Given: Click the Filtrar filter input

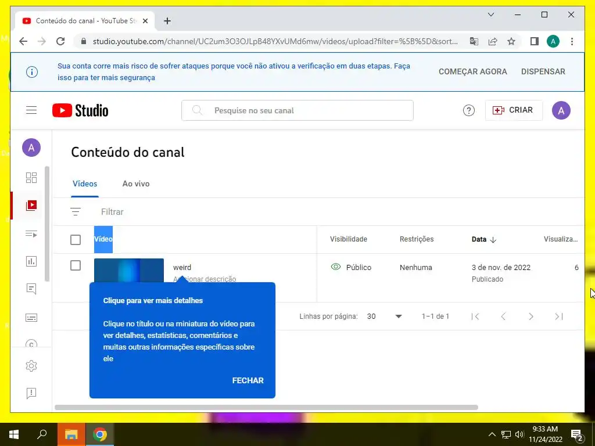Looking at the screenshot, I should [x=112, y=211].
